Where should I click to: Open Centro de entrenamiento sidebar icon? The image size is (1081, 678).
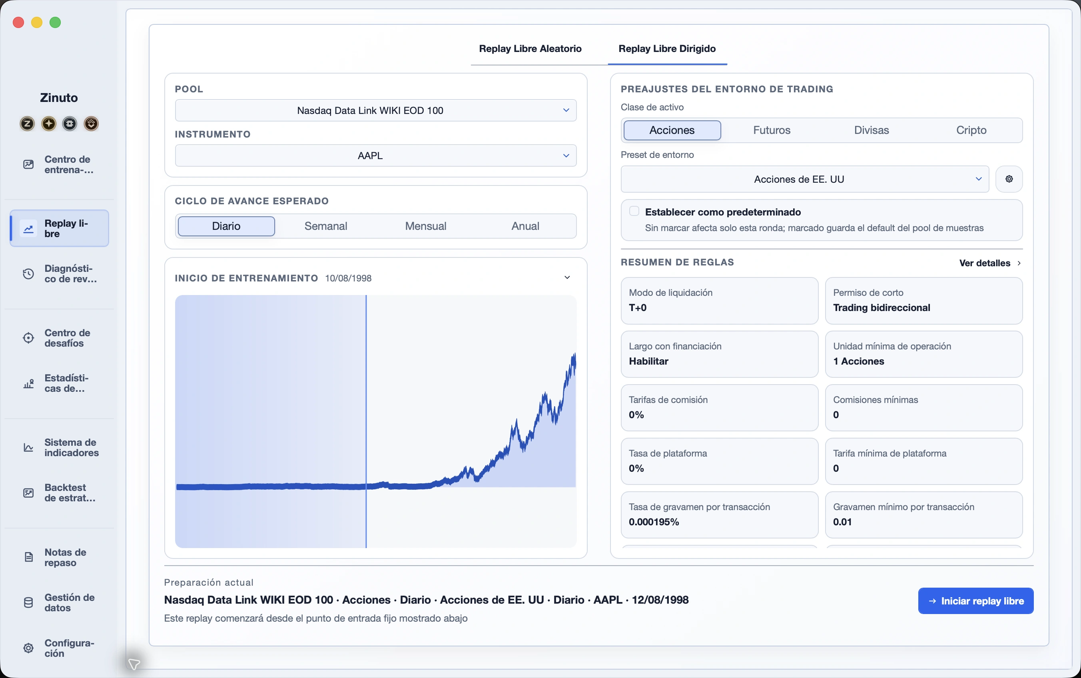pos(28,165)
